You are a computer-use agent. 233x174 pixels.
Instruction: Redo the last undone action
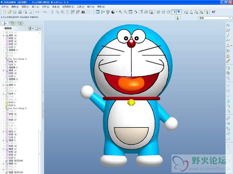pos(45,12)
